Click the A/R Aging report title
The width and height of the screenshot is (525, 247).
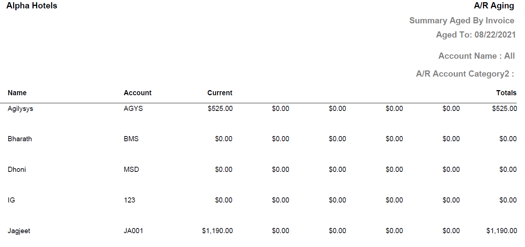tap(494, 5)
